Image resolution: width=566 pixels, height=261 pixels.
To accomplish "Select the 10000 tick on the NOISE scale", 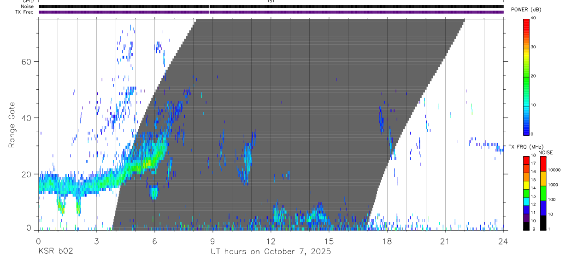I will pos(554,169).
